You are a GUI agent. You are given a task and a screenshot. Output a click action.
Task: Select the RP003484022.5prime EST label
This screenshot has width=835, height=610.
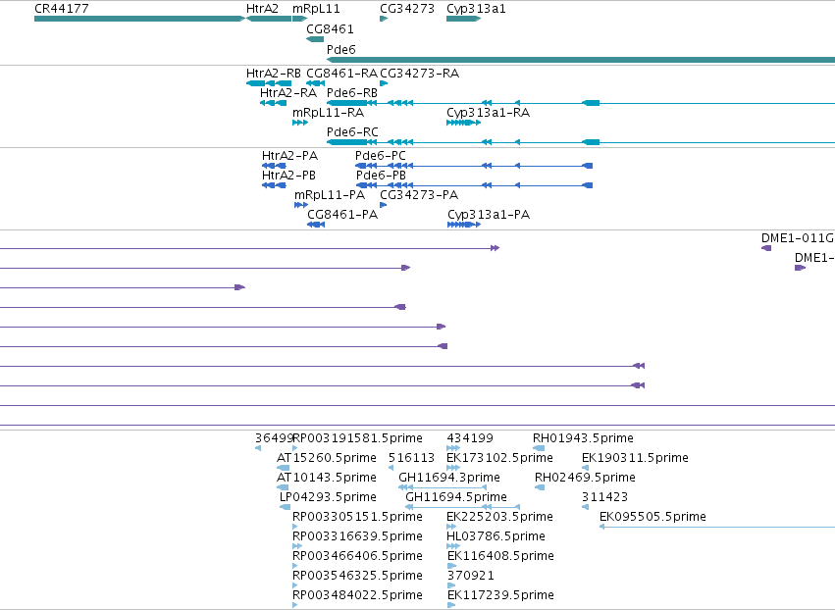(x=357, y=595)
